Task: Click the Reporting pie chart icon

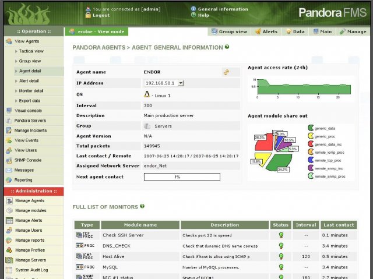Action: pos(9,180)
